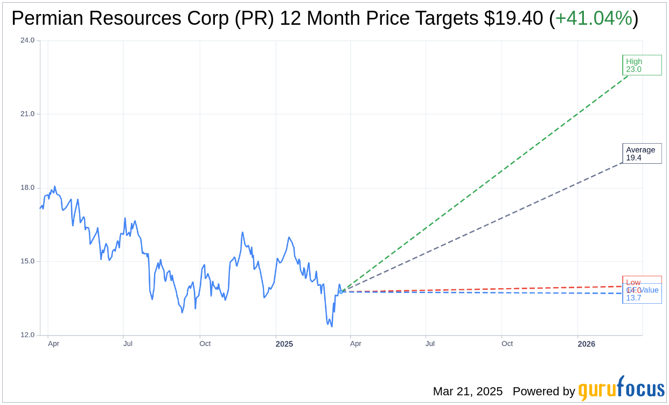This screenshot has height=405, width=669.
Task: Click the 24.0 y-axis label
Action: coord(27,40)
